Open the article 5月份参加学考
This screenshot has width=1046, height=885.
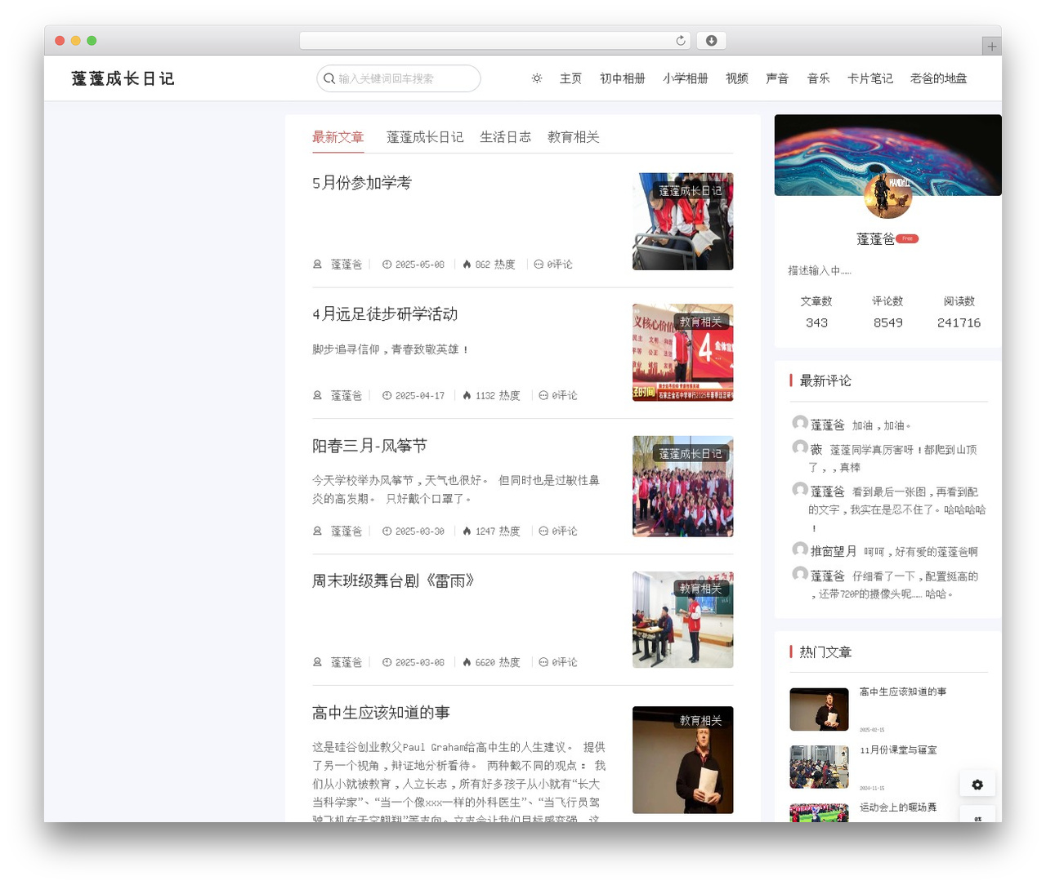[362, 183]
